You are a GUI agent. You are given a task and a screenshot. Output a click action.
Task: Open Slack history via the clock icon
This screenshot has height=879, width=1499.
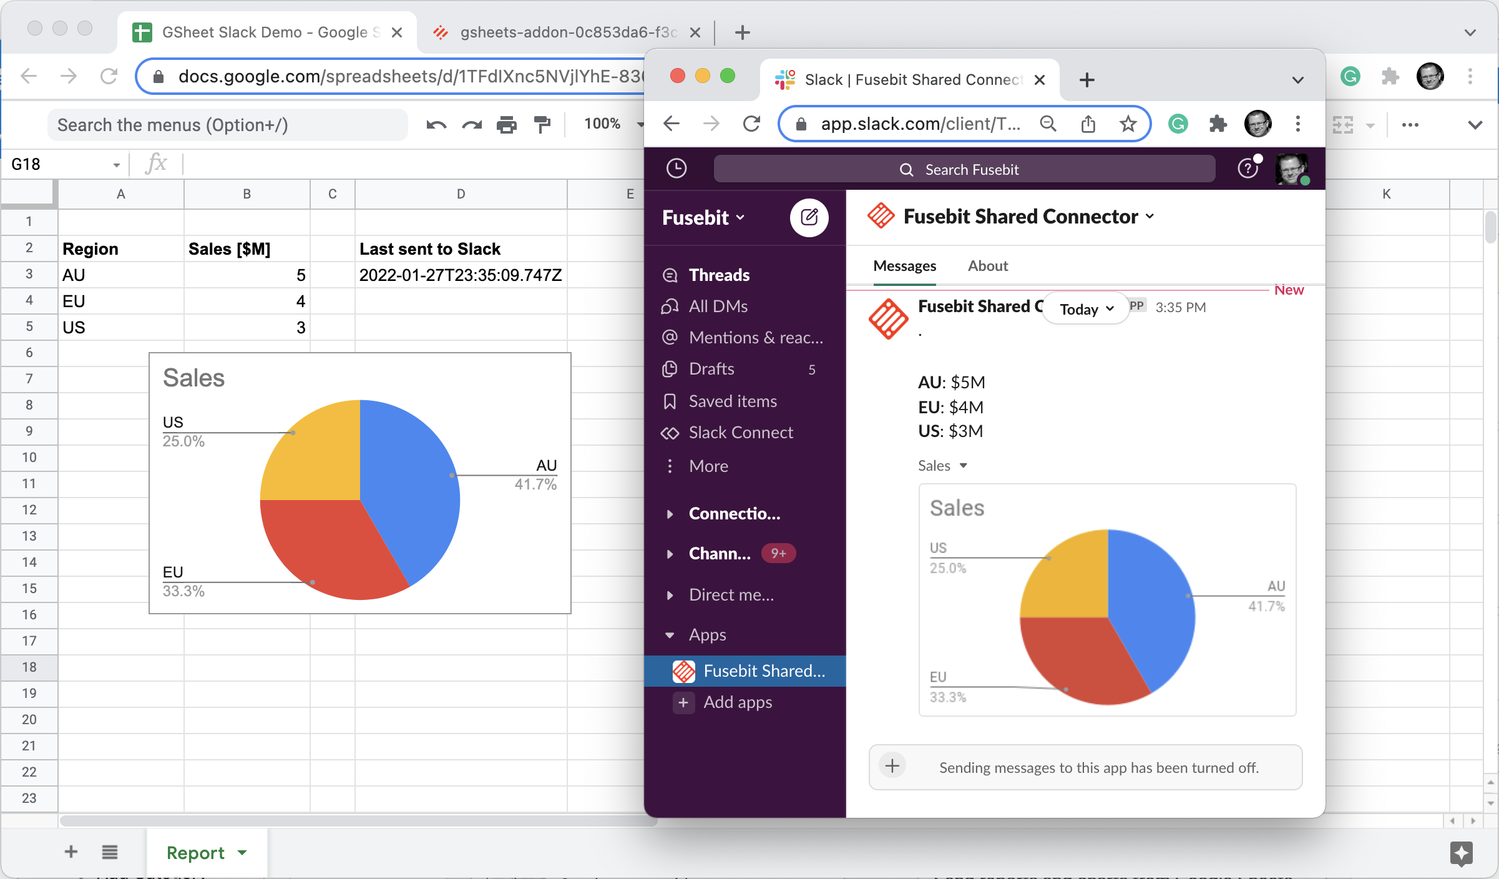point(676,168)
